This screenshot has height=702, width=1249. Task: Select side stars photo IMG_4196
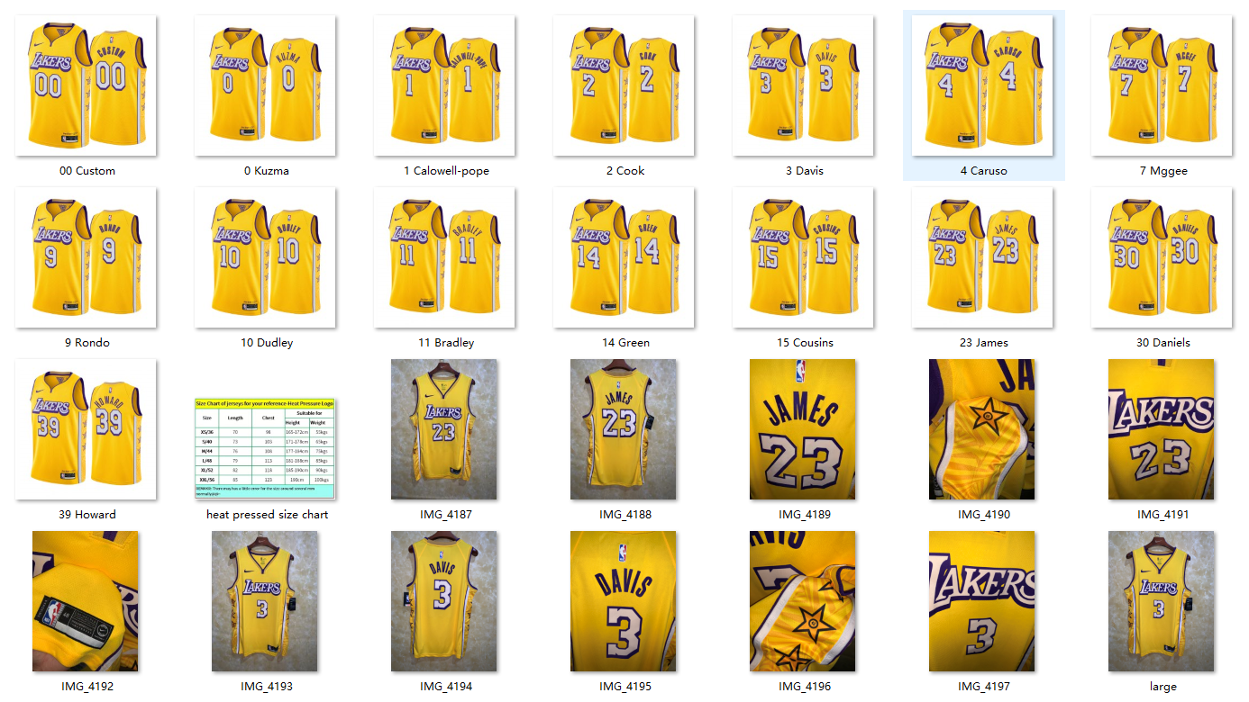click(803, 601)
